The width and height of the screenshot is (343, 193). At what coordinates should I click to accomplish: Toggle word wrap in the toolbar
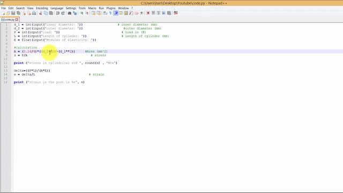(x=105, y=13)
